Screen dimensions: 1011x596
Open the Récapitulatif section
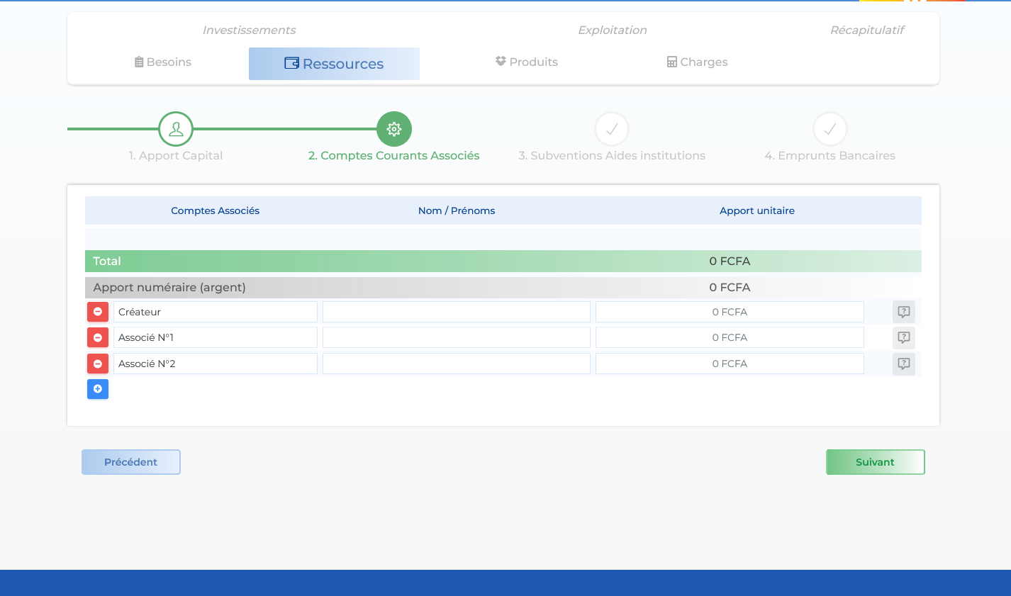(866, 30)
